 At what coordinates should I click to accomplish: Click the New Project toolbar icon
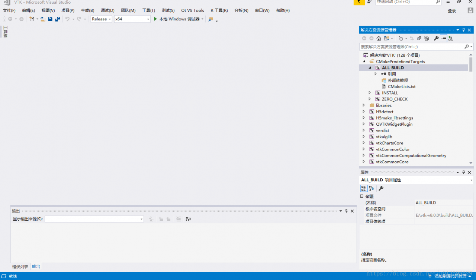(x=32, y=19)
